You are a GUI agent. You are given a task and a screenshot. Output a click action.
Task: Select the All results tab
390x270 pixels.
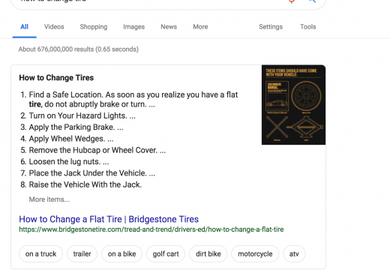tap(24, 27)
